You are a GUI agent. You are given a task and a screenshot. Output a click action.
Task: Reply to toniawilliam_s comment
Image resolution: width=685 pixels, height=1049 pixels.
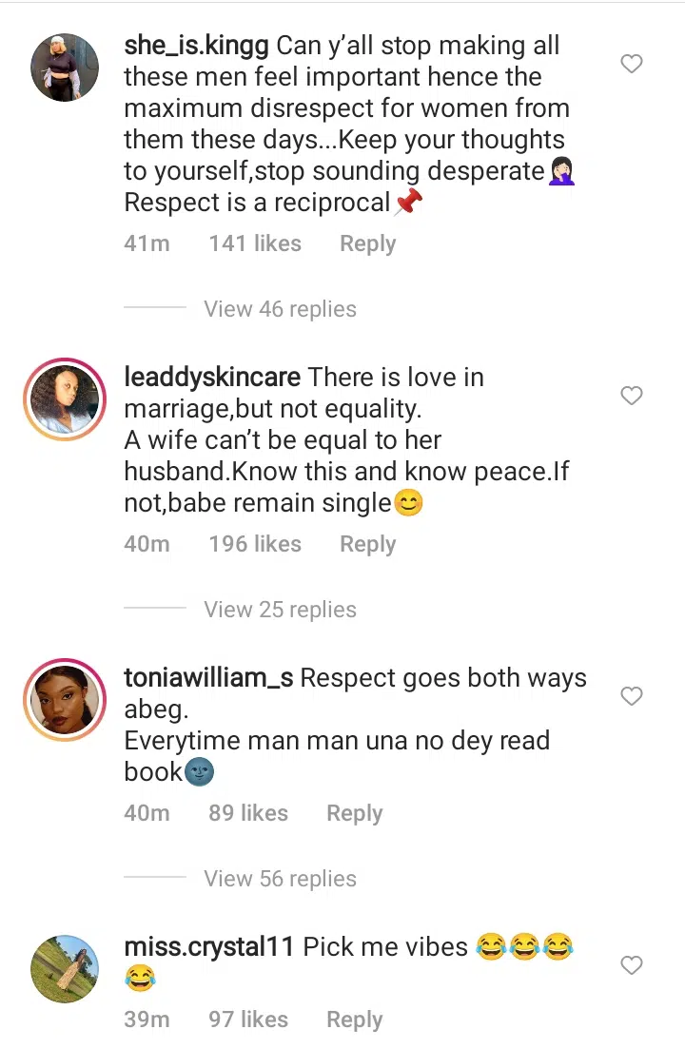(355, 813)
